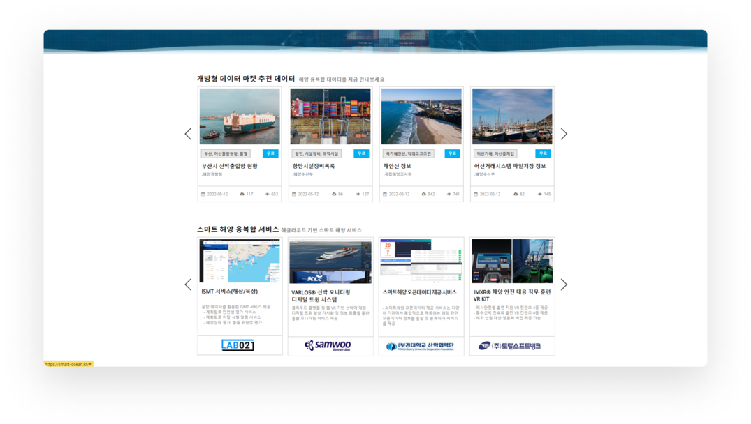Click view count eye icon on 항만시설장비목록 card

[x=358, y=194]
